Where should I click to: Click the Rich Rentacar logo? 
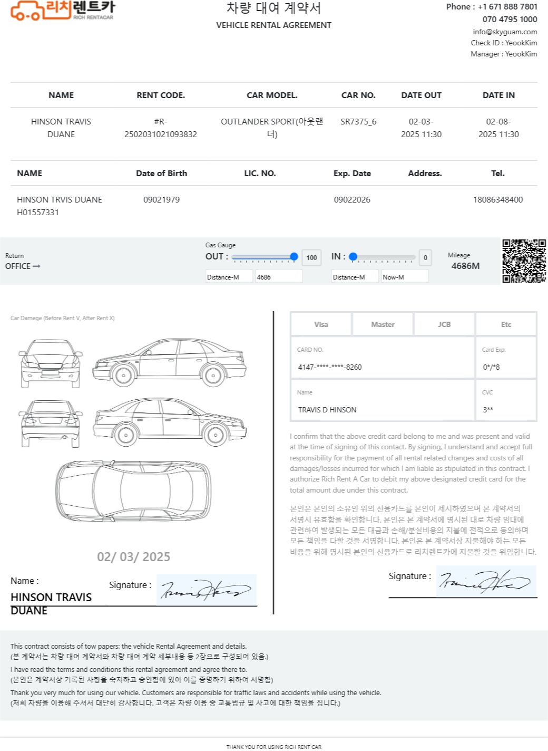(x=62, y=10)
